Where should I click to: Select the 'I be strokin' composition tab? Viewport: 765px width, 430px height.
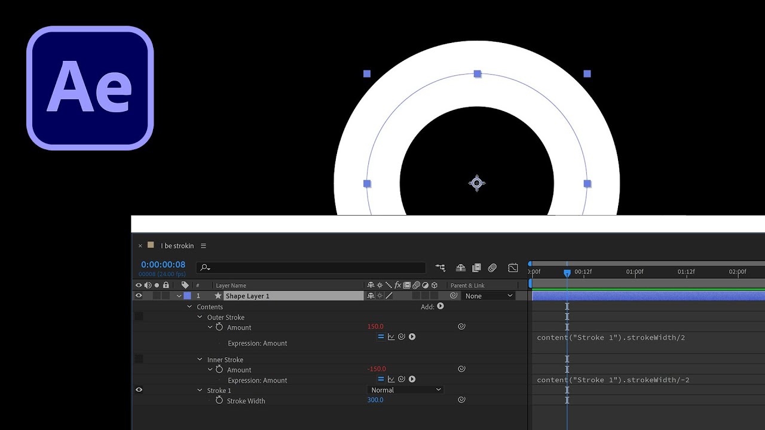[178, 245]
